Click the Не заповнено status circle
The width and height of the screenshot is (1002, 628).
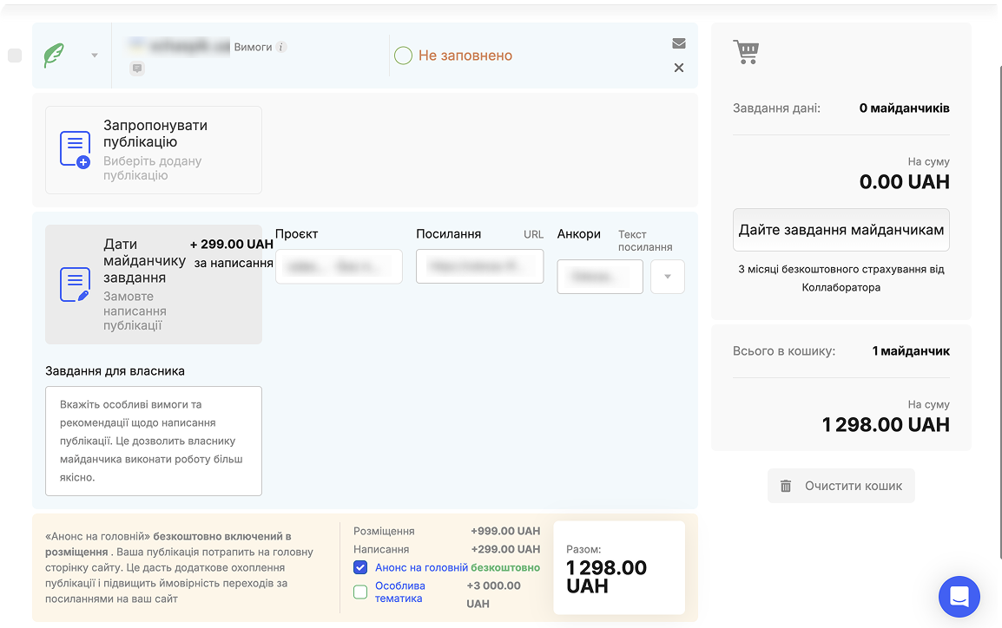click(403, 55)
